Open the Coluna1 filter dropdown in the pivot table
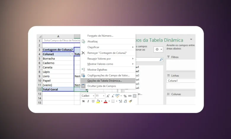The image size is (231, 139). 72,54
